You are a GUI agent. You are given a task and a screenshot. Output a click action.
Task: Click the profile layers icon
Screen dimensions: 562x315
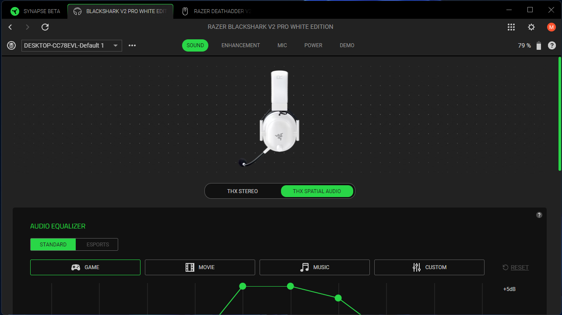[11, 45]
